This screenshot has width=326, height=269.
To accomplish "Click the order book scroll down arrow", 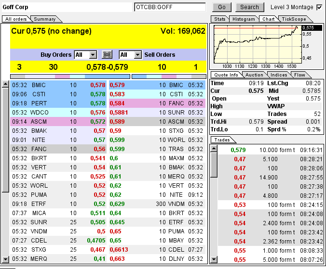I will click(x=6, y=259).
